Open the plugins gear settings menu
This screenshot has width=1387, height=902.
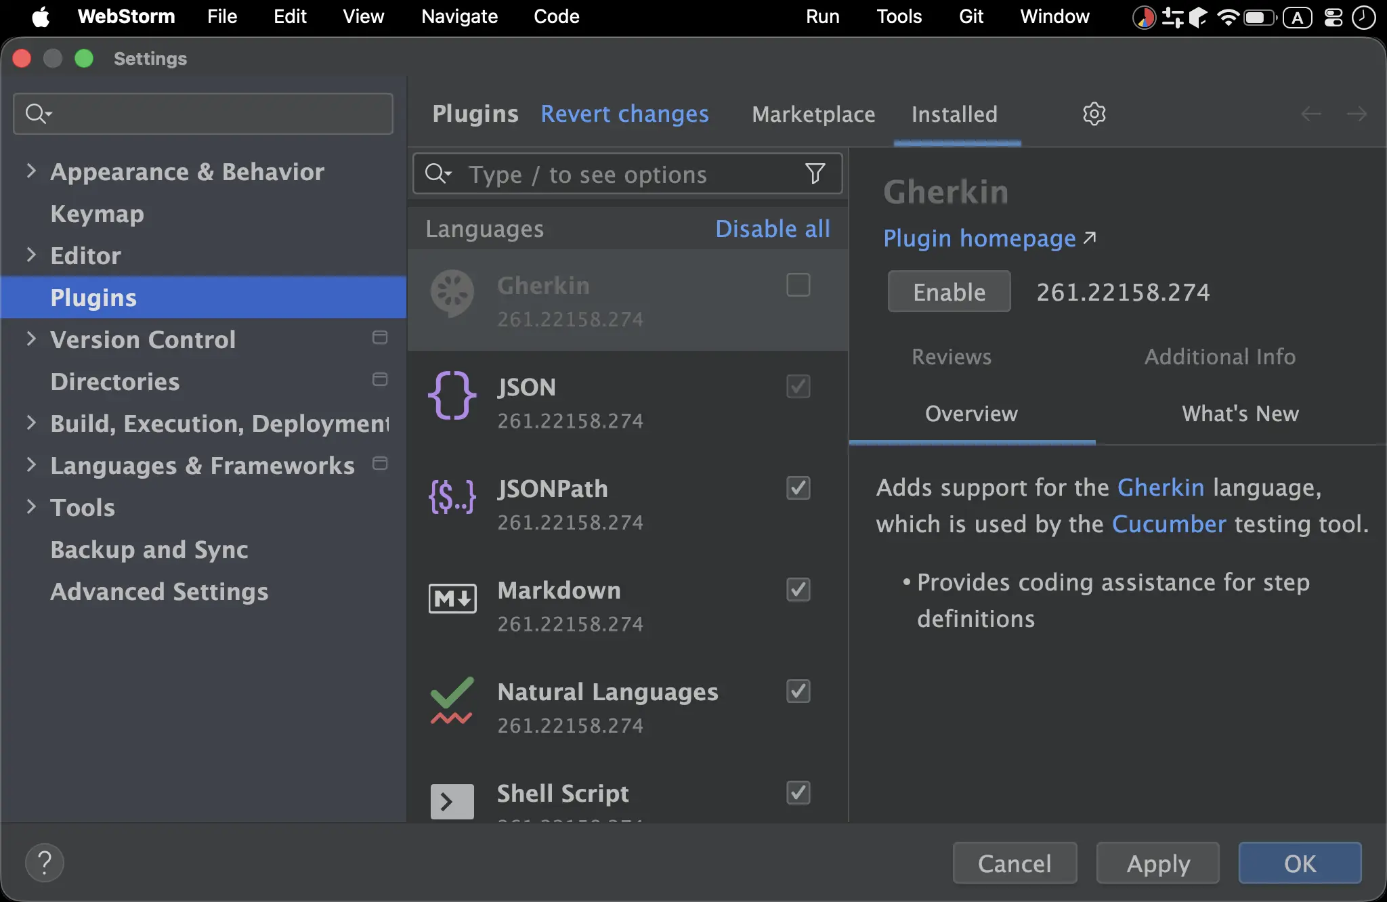point(1094,114)
